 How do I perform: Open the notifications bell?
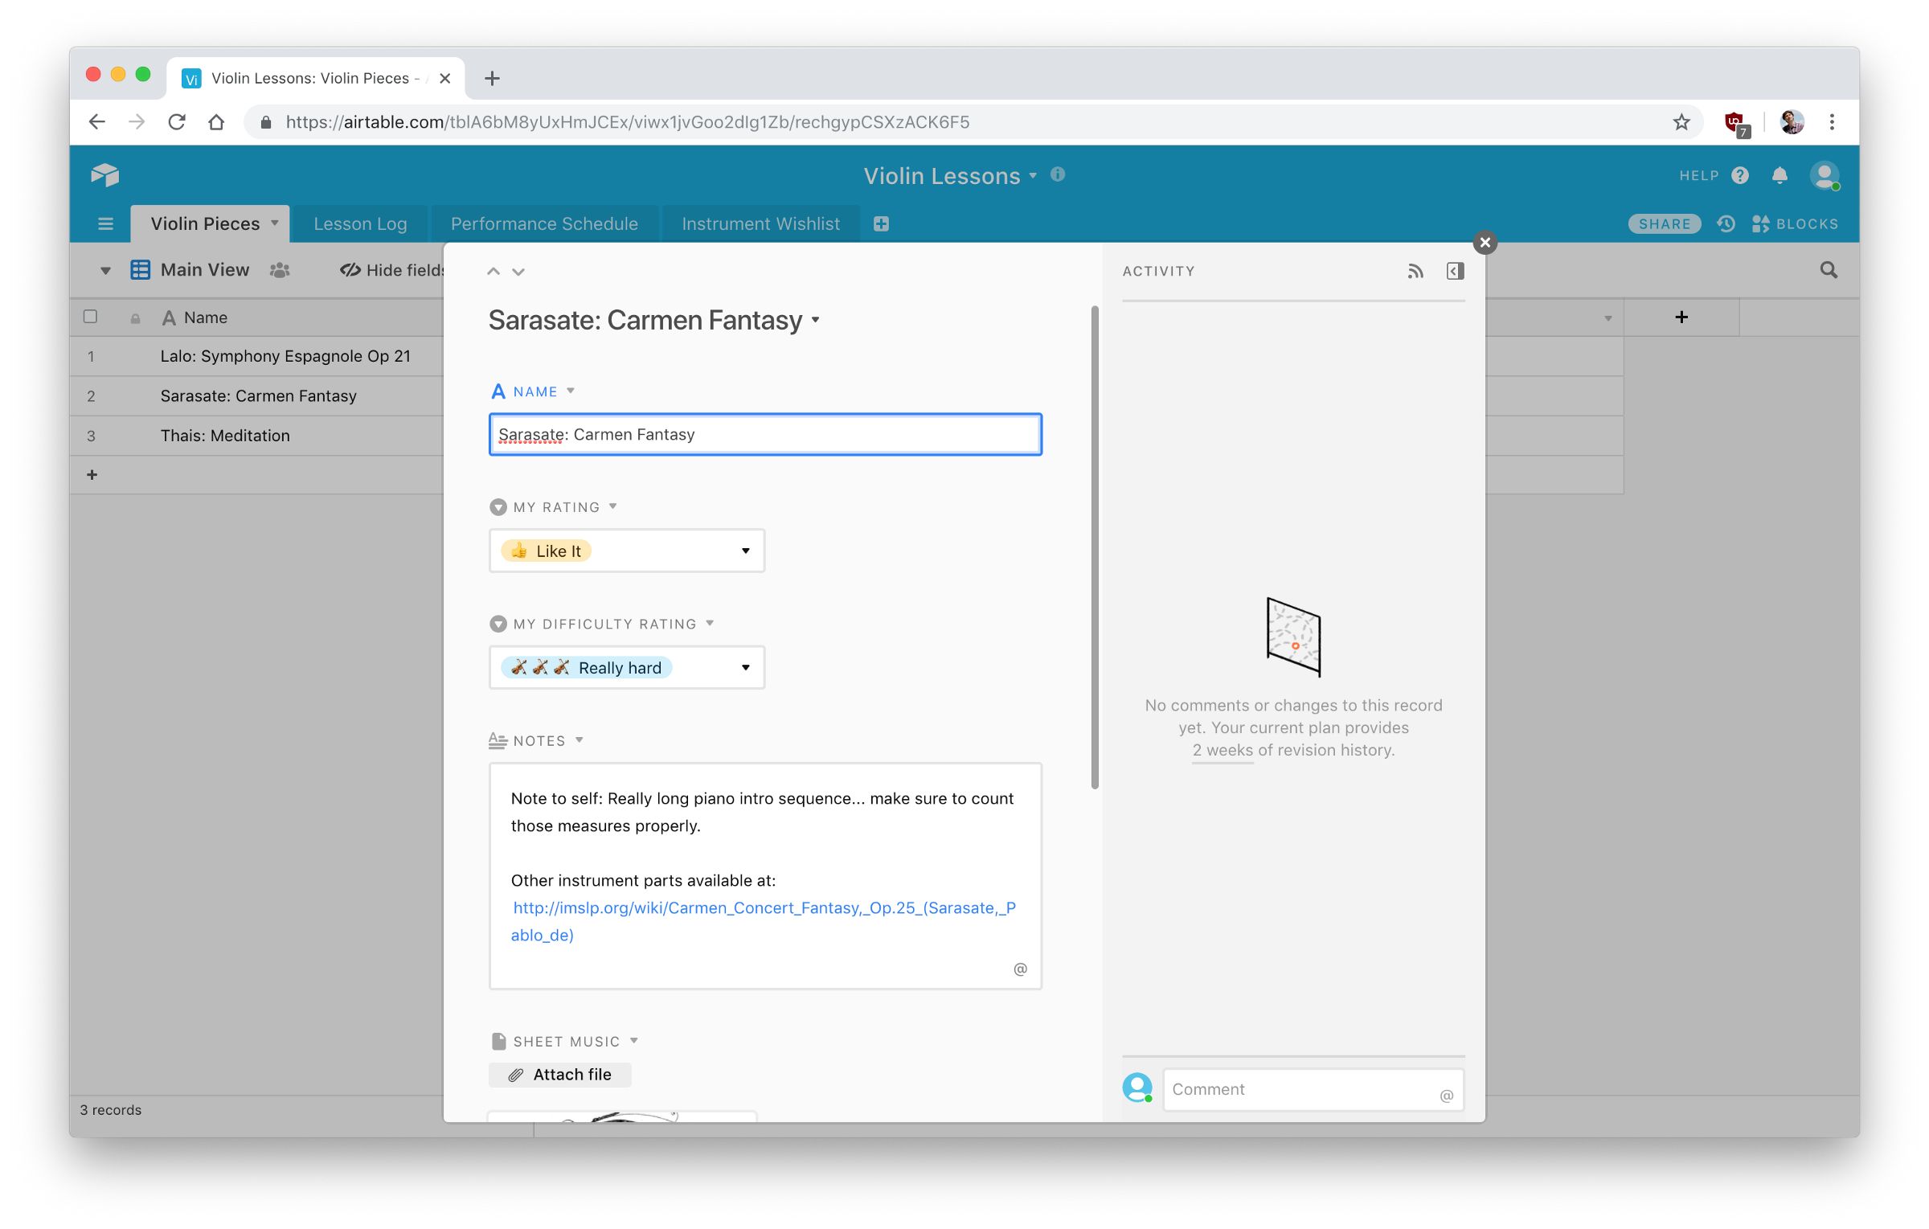[1780, 176]
